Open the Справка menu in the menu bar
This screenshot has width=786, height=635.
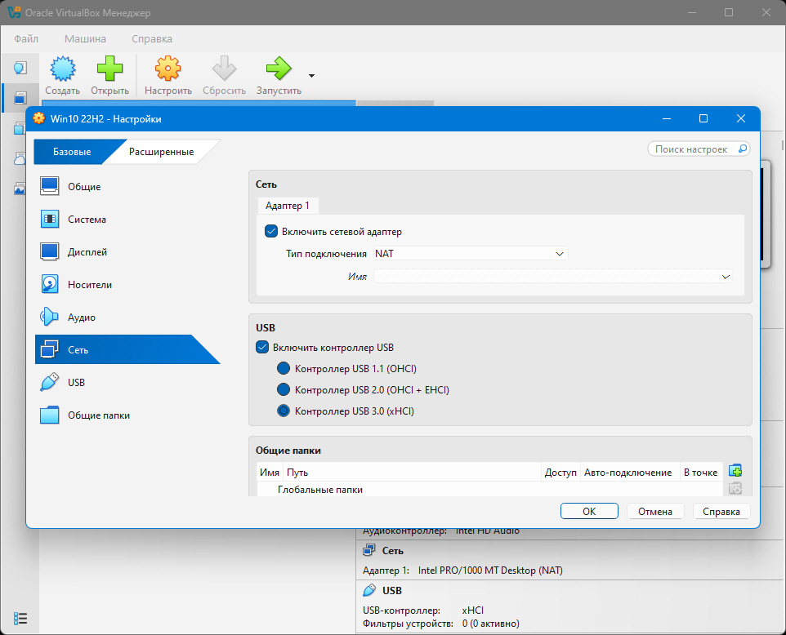tap(152, 38)
